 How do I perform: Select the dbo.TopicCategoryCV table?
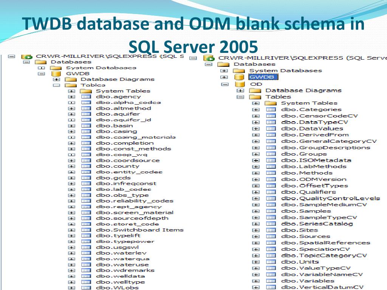click(x=324, y=256)
